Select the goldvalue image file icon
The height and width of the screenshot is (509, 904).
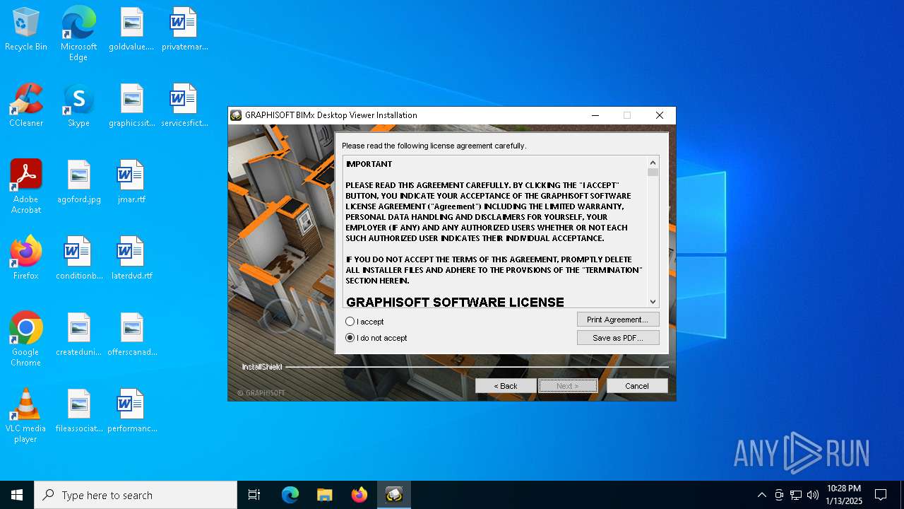[x=131, y=30]
